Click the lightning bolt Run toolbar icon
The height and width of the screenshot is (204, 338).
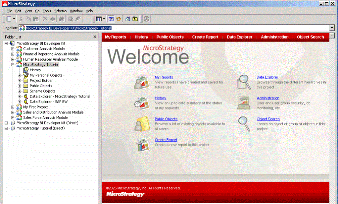pyautogui.click(x=78, y=19)
